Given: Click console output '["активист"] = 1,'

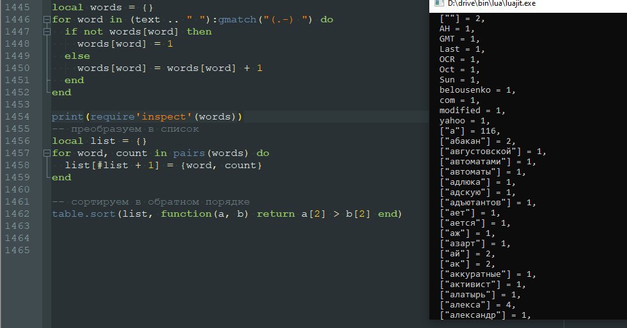Looking at the screenshot, I should 482,285.
